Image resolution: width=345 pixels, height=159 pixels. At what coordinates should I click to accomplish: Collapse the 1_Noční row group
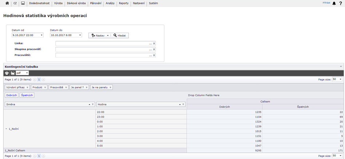[6, 129]
